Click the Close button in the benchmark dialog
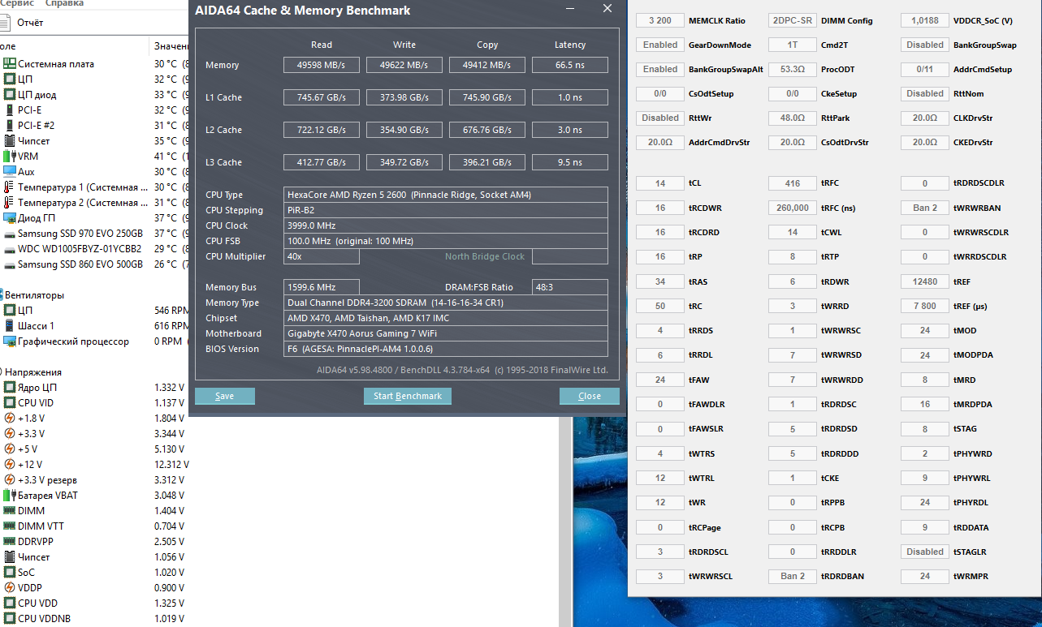 [590, 396]
